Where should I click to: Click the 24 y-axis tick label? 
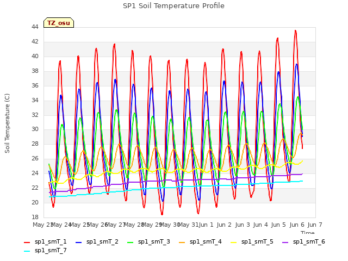(x=35, y=173)
